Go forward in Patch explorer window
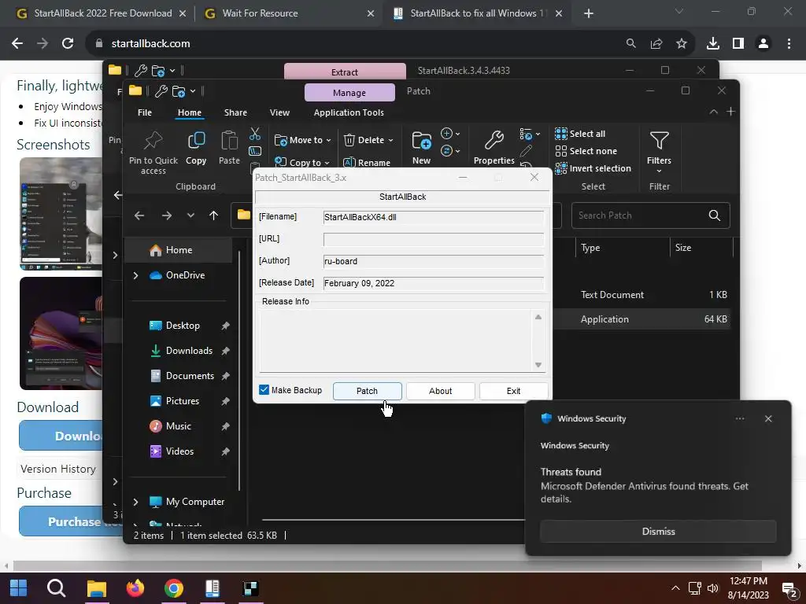Image resolution: width=806 pixels, height=604 pixels. [167, 215]
